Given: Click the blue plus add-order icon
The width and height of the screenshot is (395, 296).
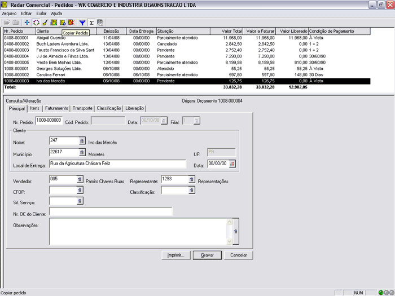Looking at the screenshot, I should point(27,23).
